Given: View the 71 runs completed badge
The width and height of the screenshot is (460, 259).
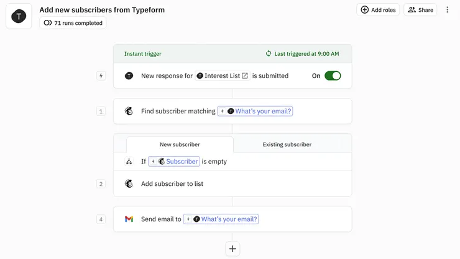Looking at the screenshot, I should pyautogui.click(x=73, y=23).
